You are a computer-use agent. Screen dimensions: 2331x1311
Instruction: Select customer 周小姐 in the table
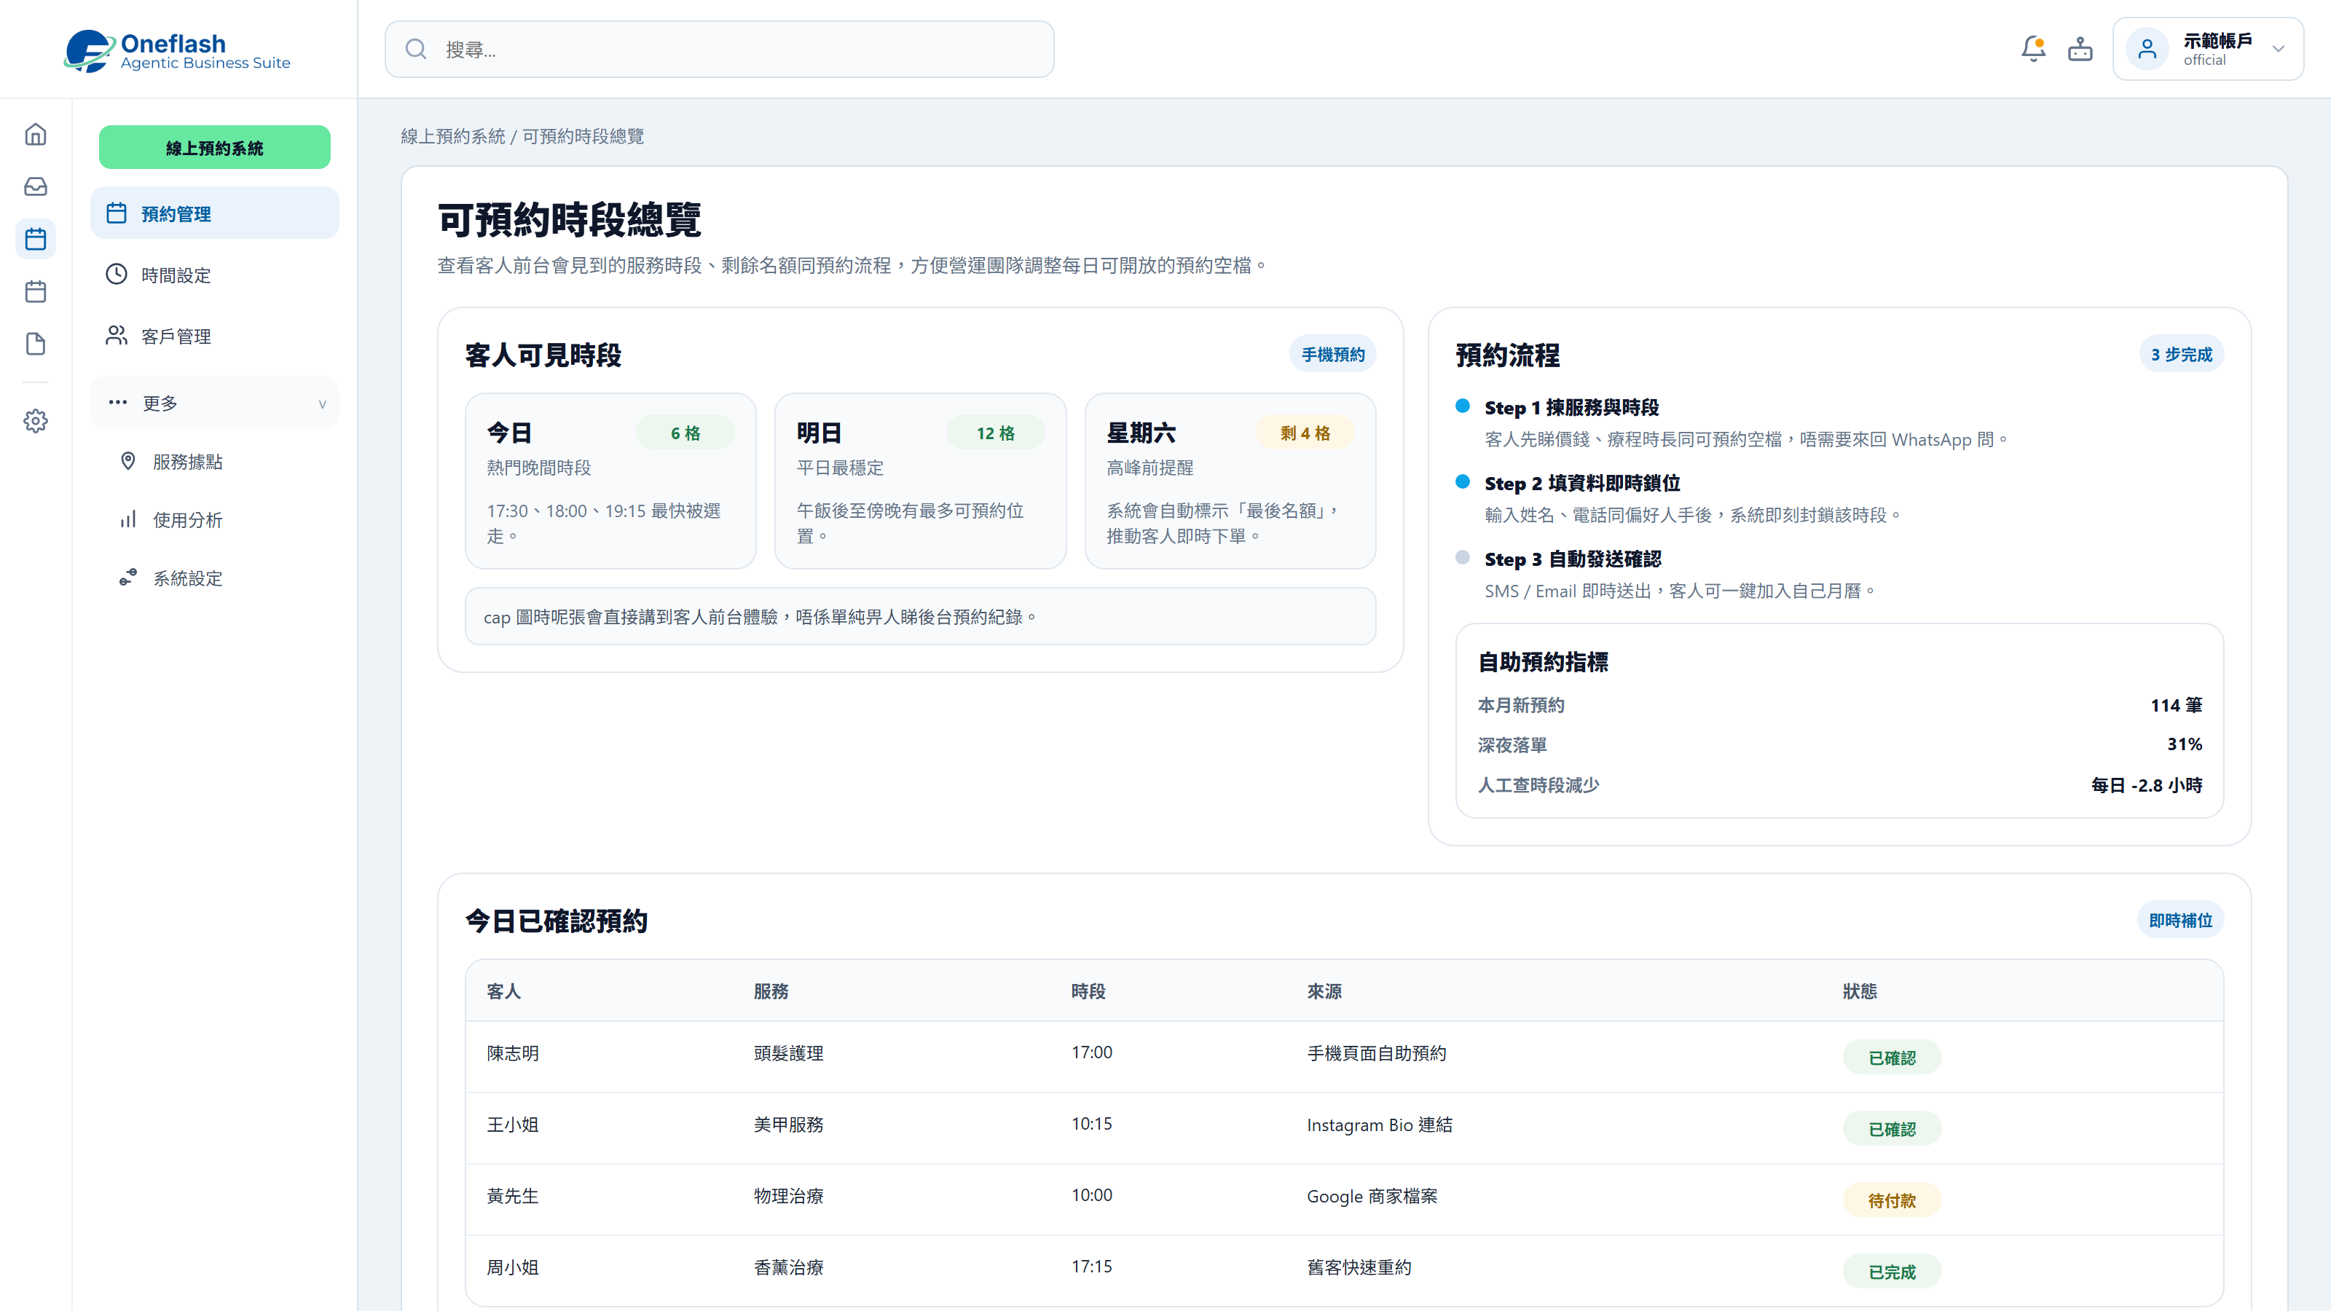[x=512, y=1267]
